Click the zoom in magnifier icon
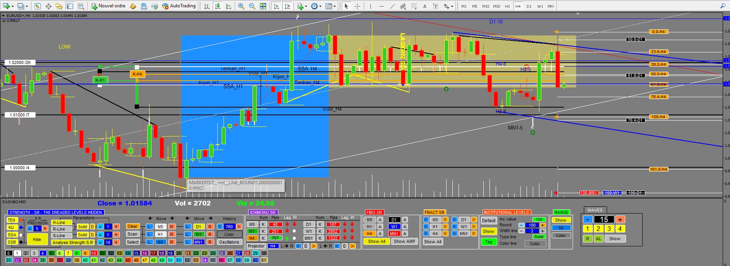 241,6
